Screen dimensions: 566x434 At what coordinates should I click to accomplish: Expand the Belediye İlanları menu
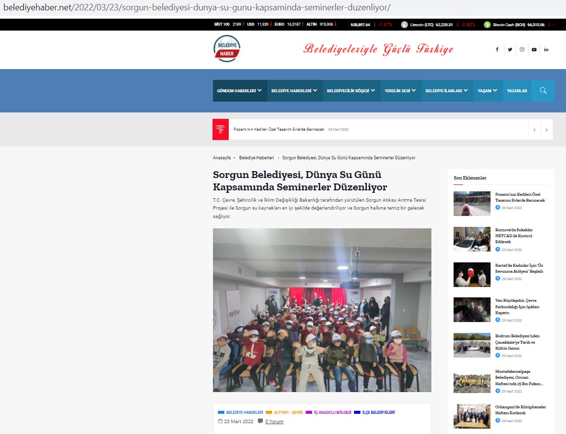pyautogui.click(x=447, y=91)
